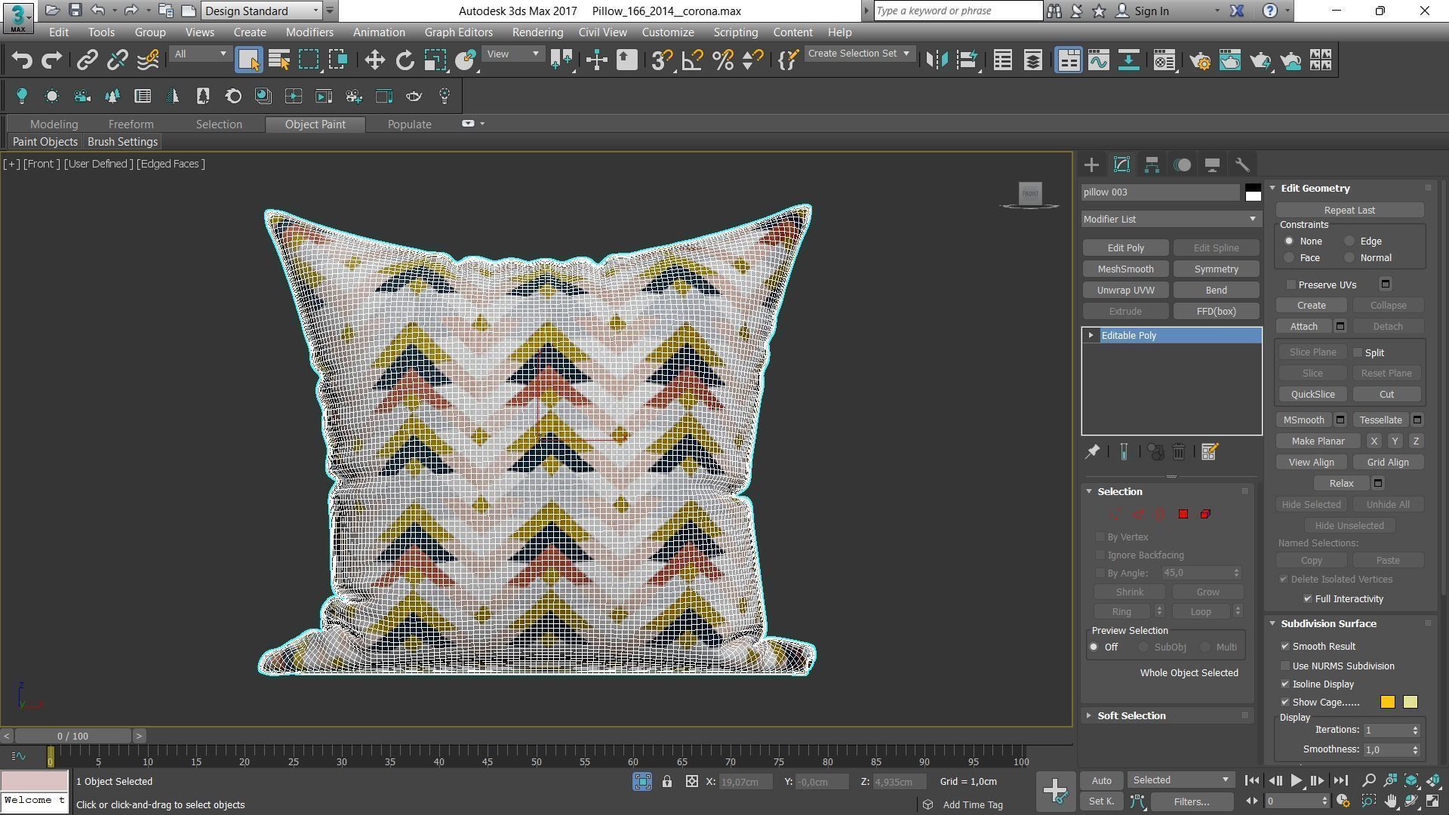Uncheck Smooth Result checkbox

(x=1285, y=647)
